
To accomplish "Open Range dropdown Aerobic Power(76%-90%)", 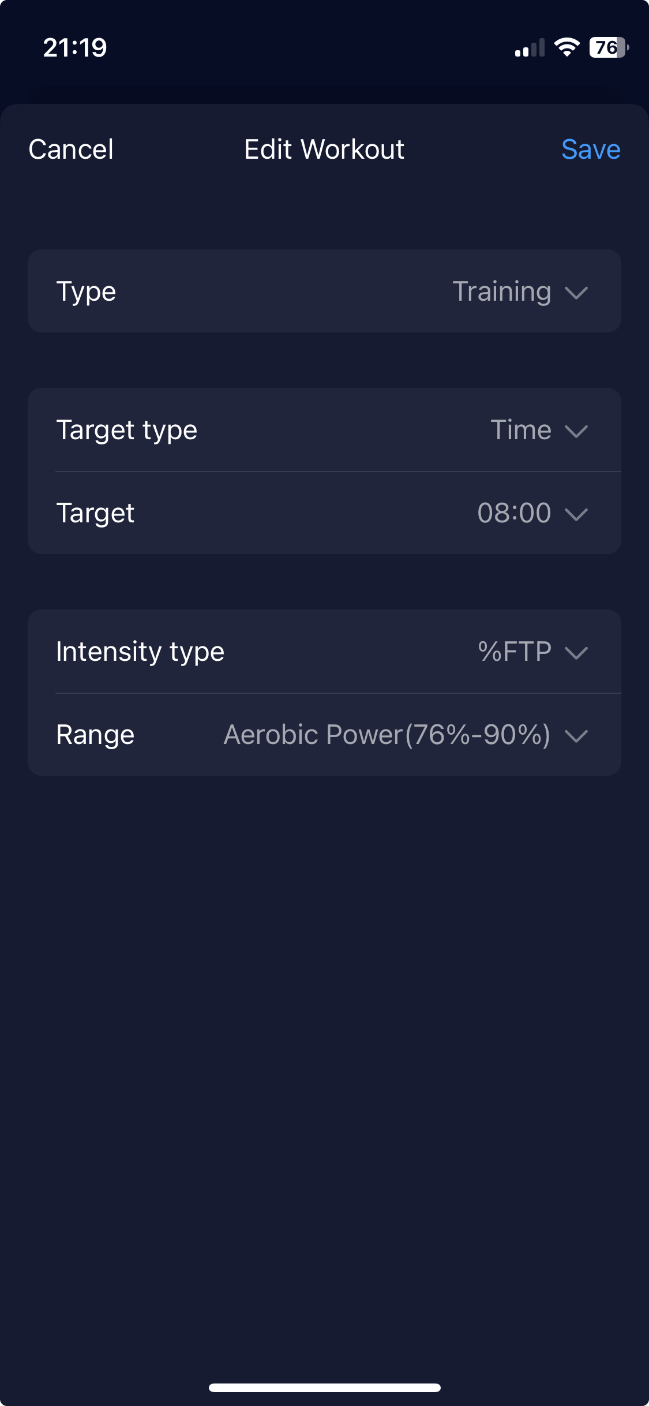I will [324, 735].
